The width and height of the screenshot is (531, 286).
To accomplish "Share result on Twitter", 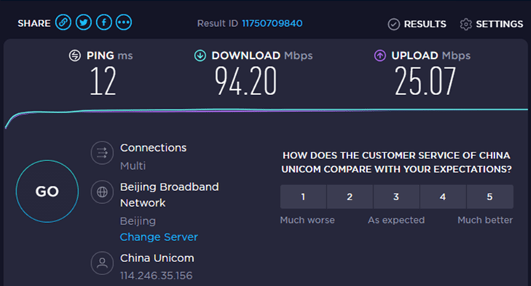I will point(83,23).
